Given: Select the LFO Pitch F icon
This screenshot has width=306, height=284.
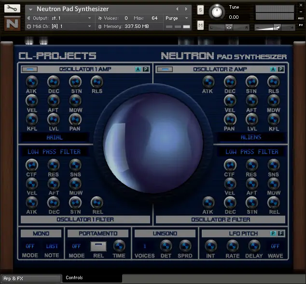Looking at the screenshot, I should tap(280, 233).
